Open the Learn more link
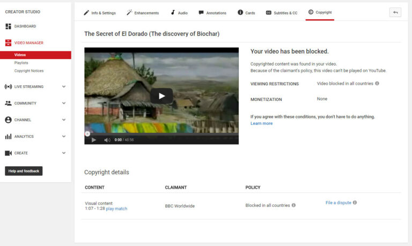 pos(261,123)
